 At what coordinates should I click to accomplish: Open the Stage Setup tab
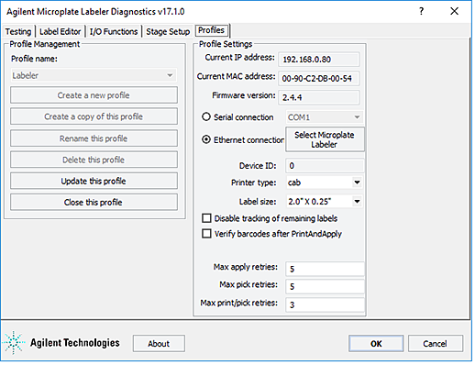[x=168, y=31]
